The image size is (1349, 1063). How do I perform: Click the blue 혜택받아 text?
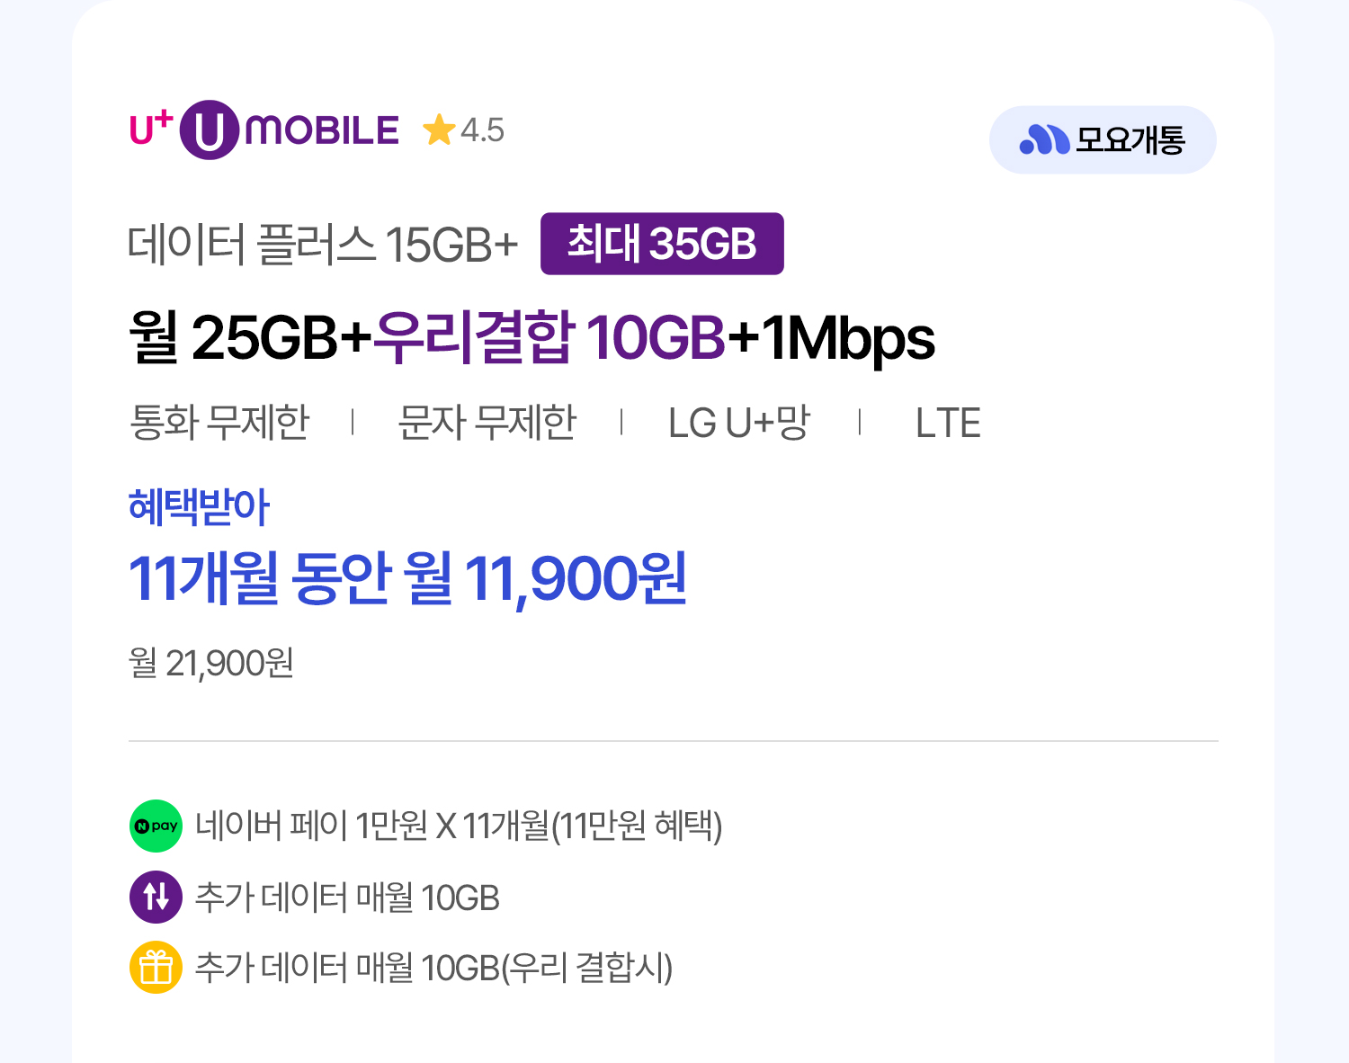coord(199,506)
